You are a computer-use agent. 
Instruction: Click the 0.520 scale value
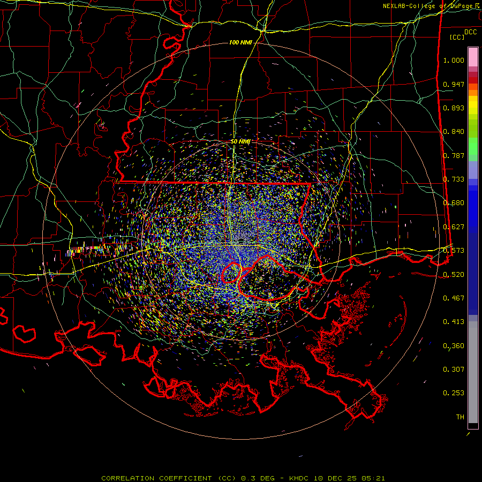click(x=454, y=275)
